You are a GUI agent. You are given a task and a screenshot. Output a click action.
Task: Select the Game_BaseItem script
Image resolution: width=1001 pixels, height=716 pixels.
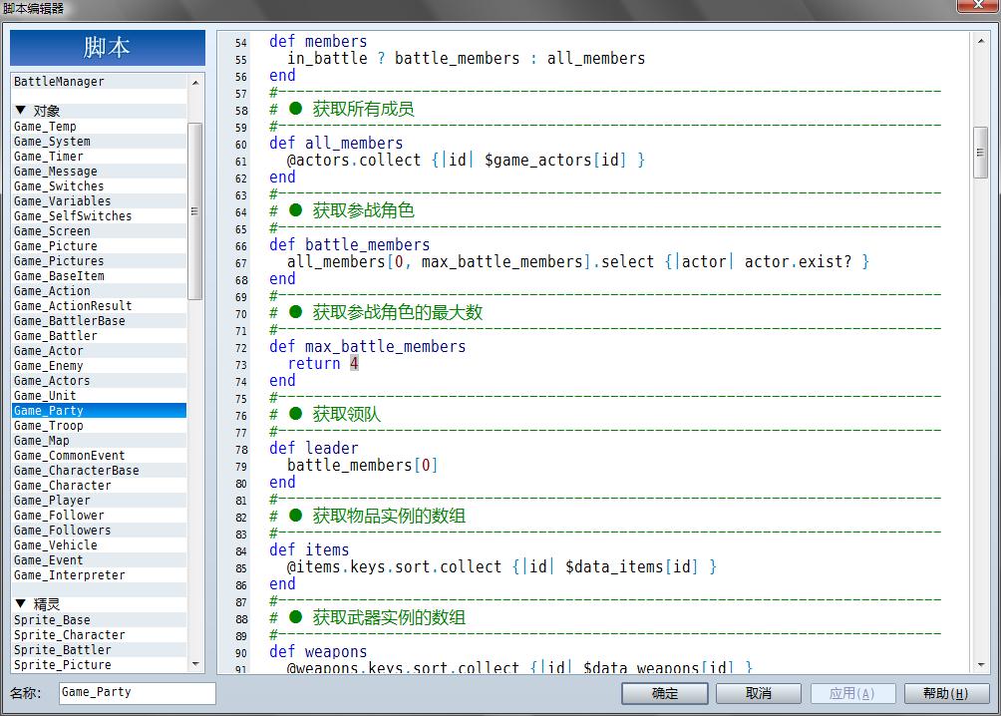(99, 276)
